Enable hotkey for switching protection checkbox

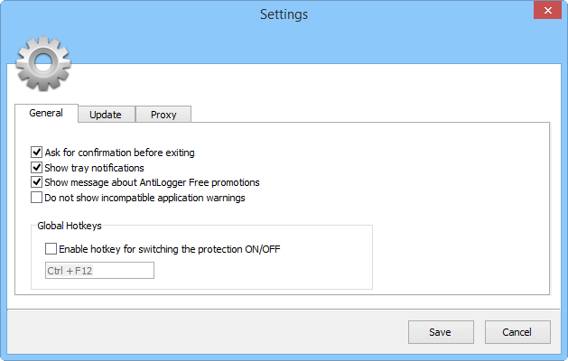coord(51,248)
